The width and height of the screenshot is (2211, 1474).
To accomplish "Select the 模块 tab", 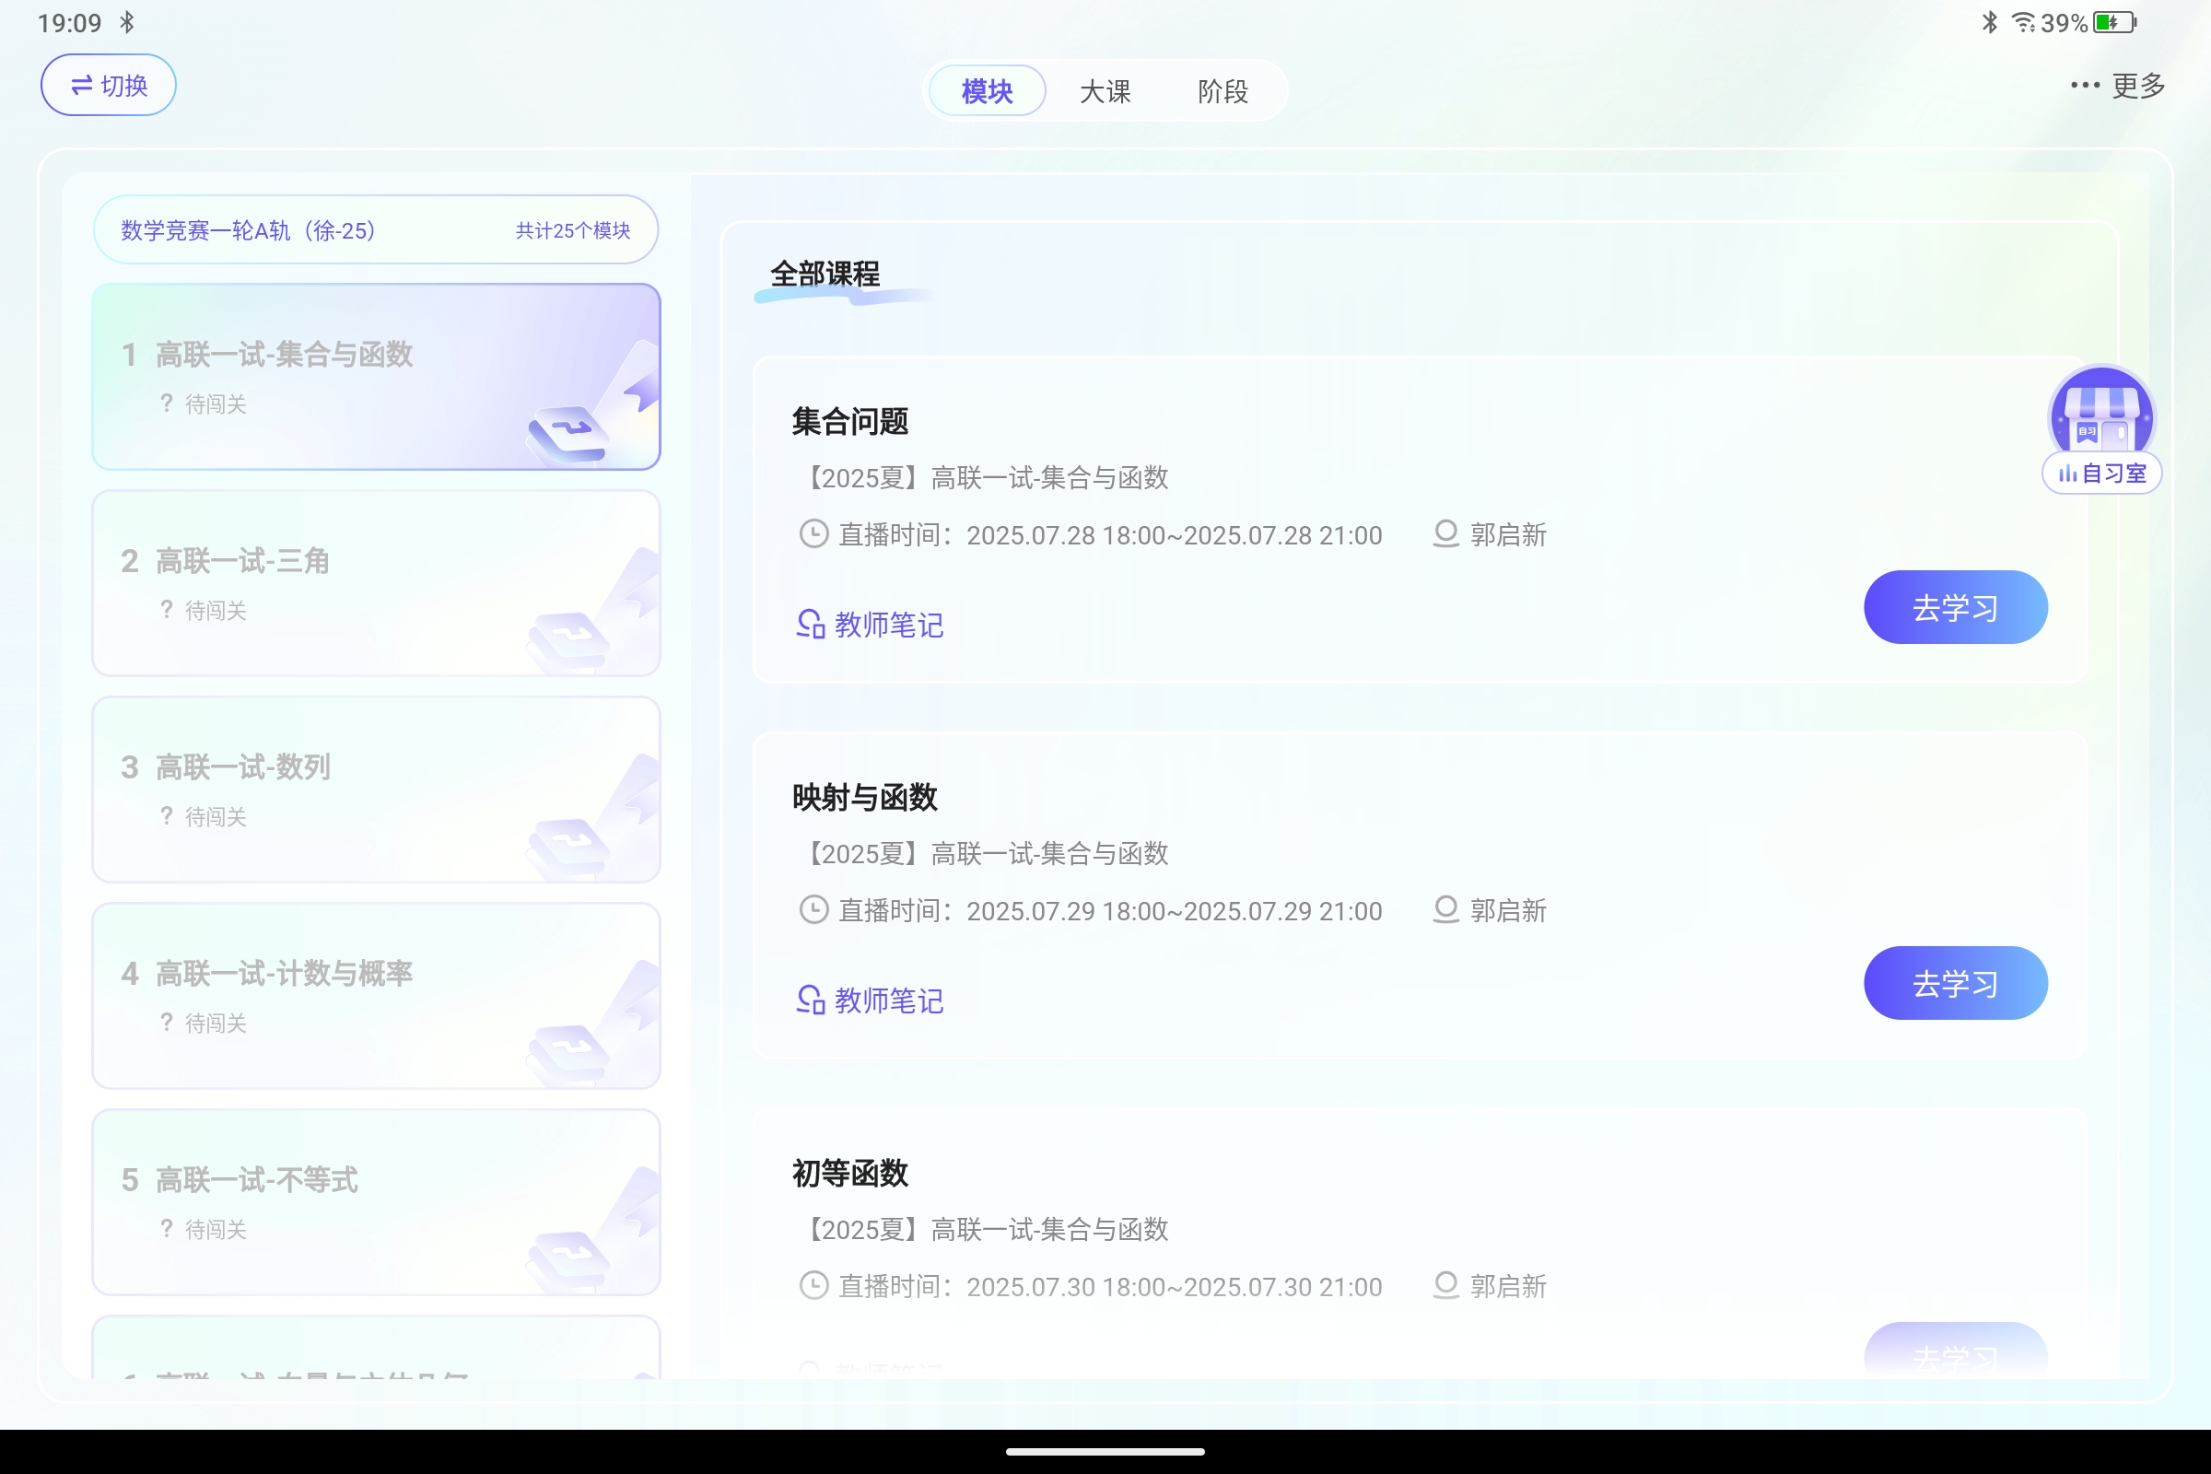I will [987, 91].
